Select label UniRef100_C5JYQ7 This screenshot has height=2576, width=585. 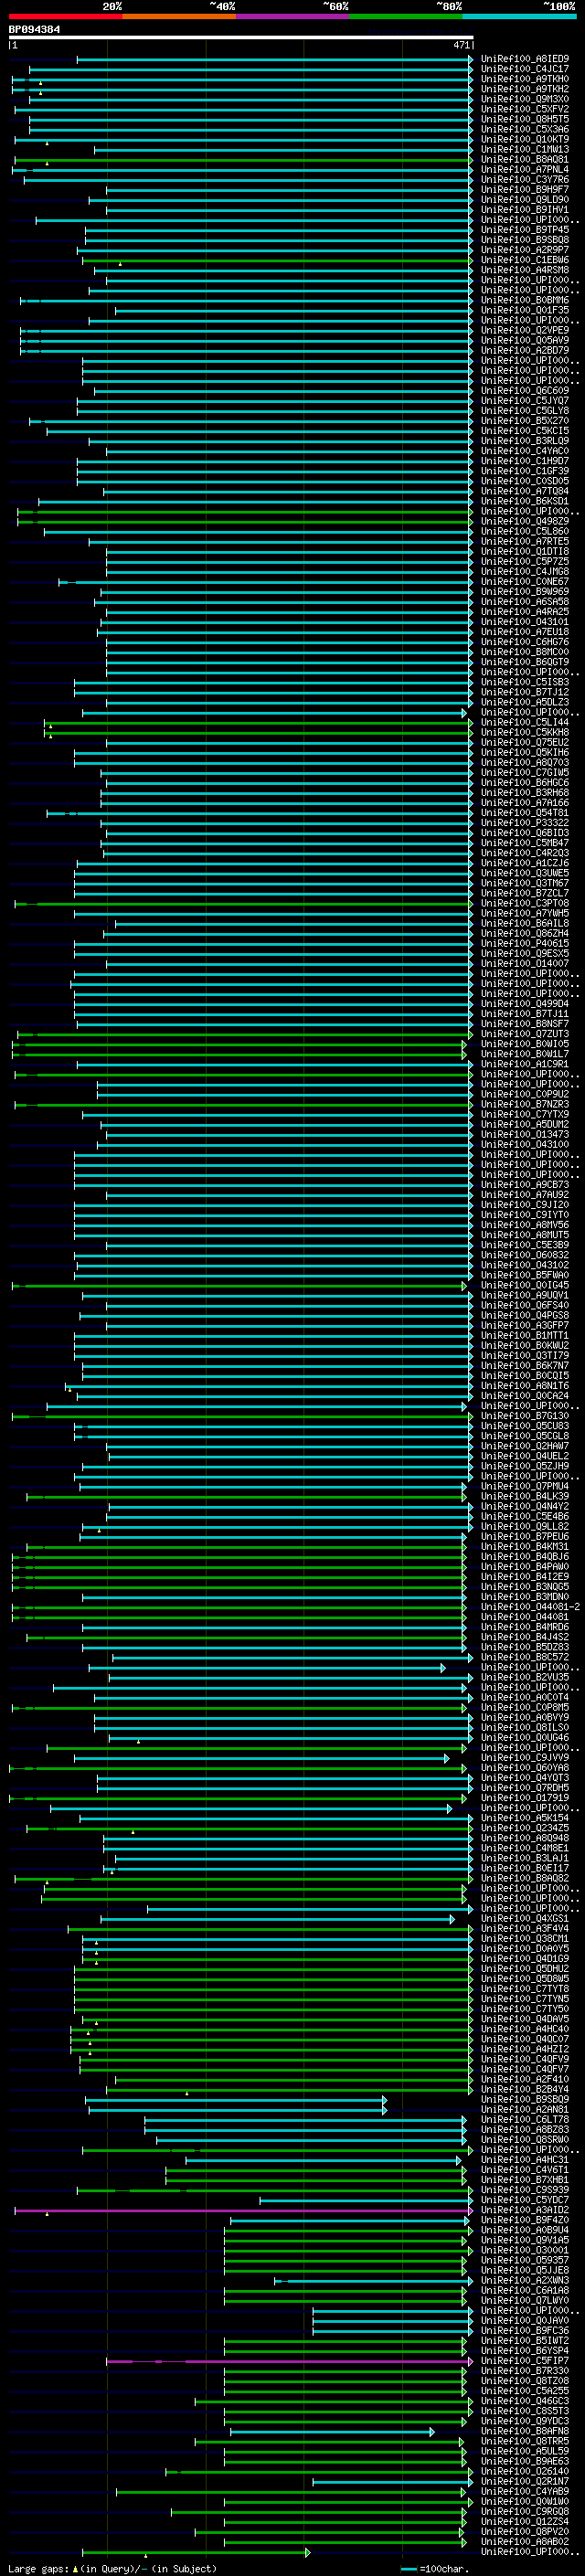pos(524,401)
